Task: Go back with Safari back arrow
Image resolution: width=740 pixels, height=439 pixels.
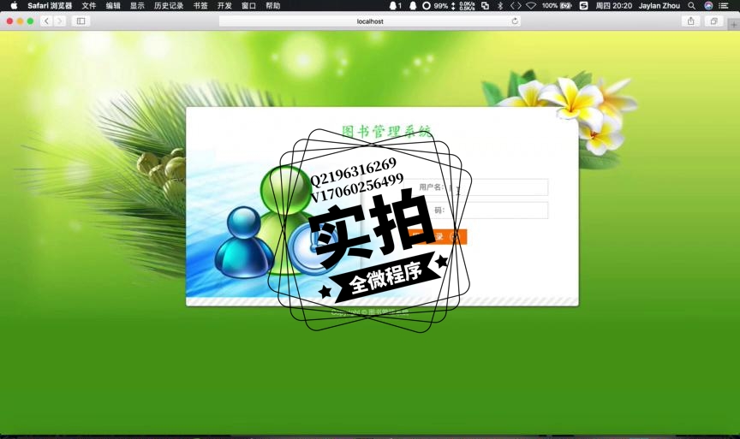Action: [46, 21]
